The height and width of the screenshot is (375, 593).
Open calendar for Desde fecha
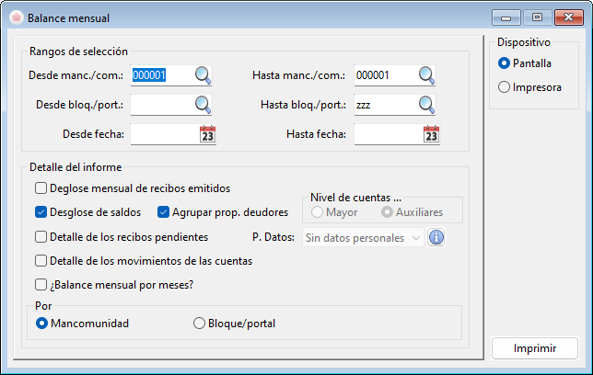[207, 135]
